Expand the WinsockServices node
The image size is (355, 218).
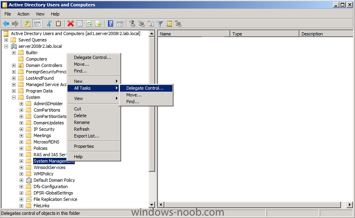[x=21, y=168]
